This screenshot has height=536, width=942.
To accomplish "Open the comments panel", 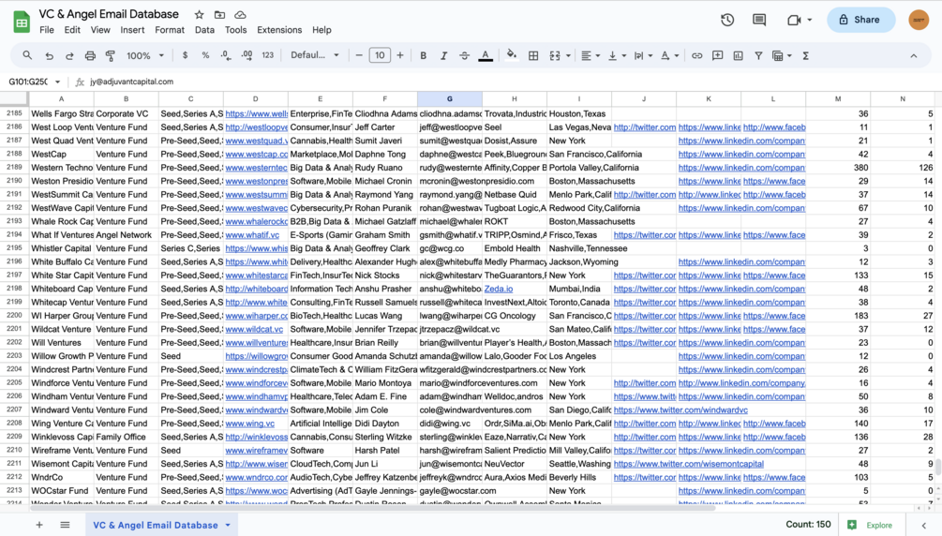I will (x=759, y=20).
